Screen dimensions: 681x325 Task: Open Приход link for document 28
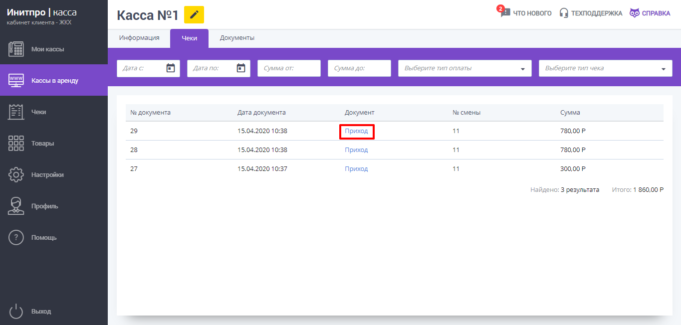(356, 150)
